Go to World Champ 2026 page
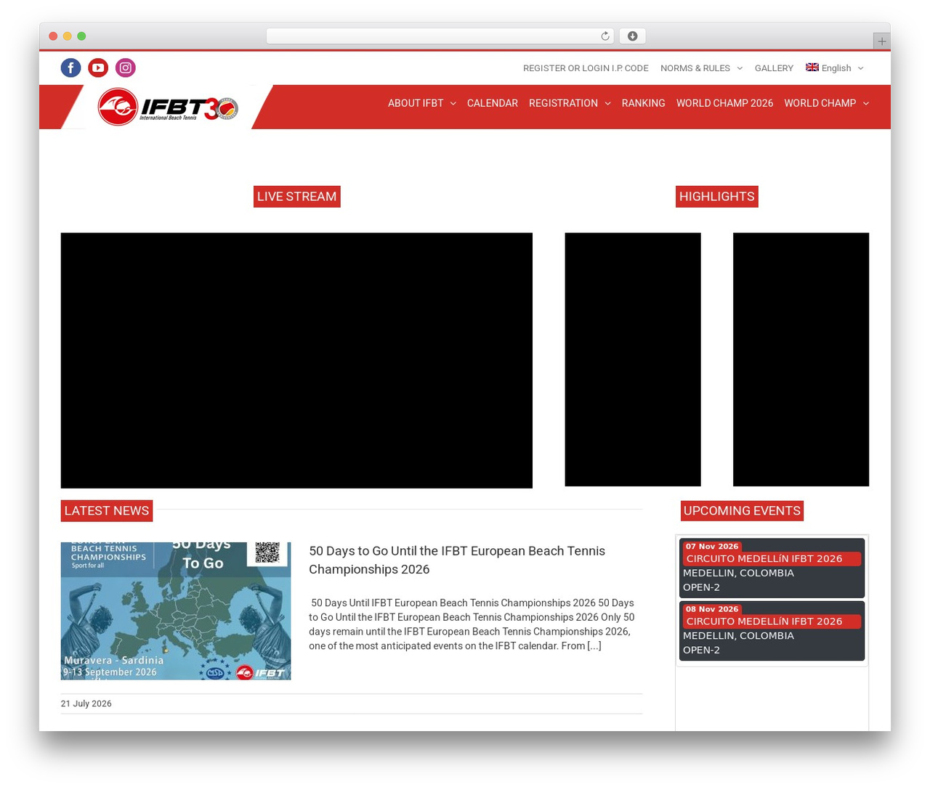The image size is (930, 787). tap(724, 103)
